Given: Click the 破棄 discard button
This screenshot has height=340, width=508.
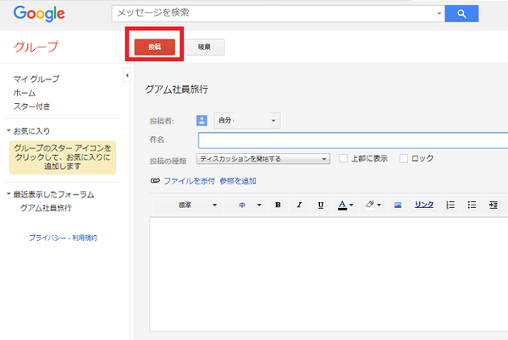Looking at the screenshot, I should point(204,47).
